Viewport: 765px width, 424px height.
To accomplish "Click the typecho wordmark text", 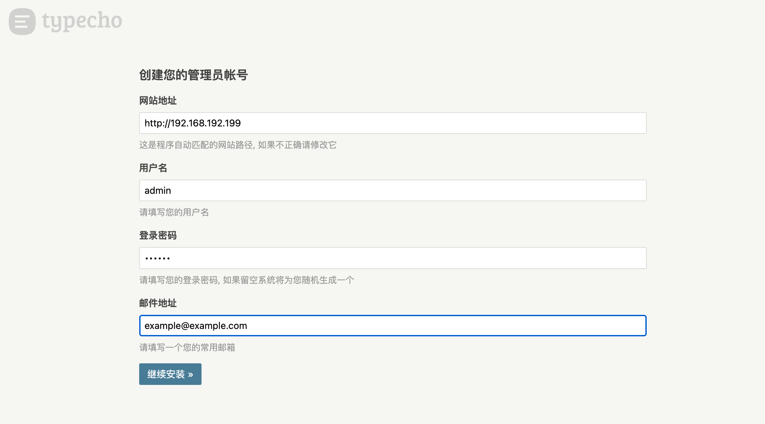I will (82, 21).
